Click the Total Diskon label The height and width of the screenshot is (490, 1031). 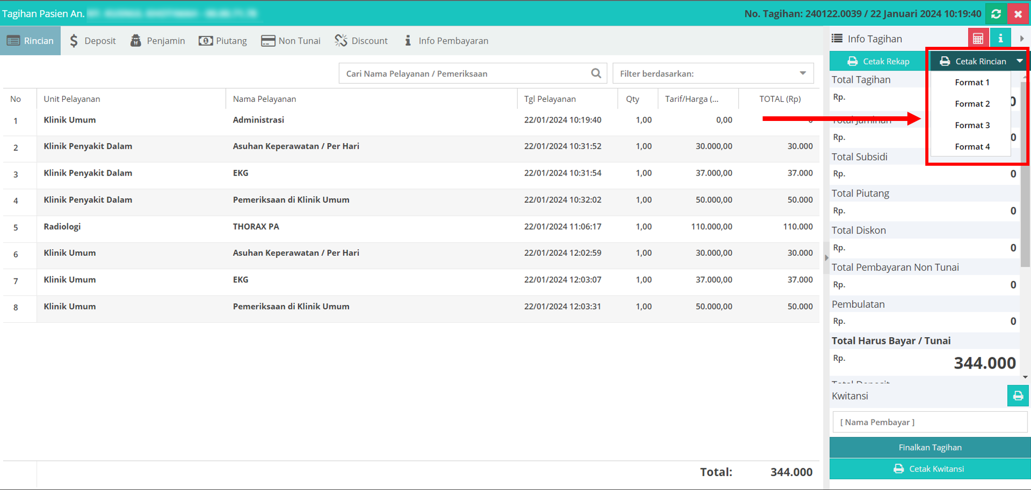coord(859,231)
